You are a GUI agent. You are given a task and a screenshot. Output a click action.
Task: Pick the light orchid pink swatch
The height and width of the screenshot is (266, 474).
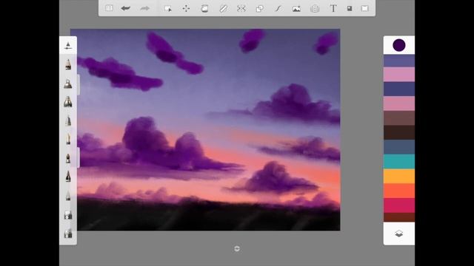click(399, 74)
